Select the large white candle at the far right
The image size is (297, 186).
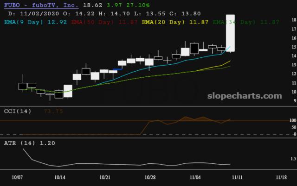231,33
